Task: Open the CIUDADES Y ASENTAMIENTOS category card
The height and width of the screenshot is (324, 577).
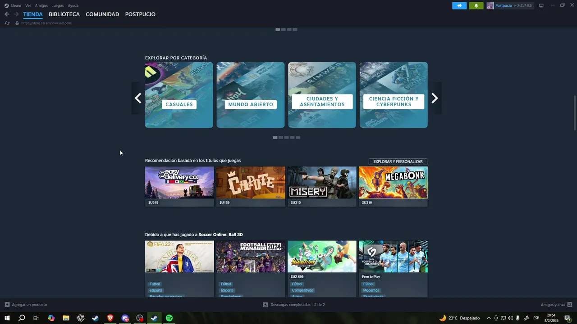Action: pyautogui.click(x=322, y=95)
